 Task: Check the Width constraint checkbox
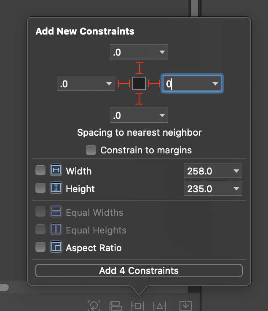click(x=40, y=171)
